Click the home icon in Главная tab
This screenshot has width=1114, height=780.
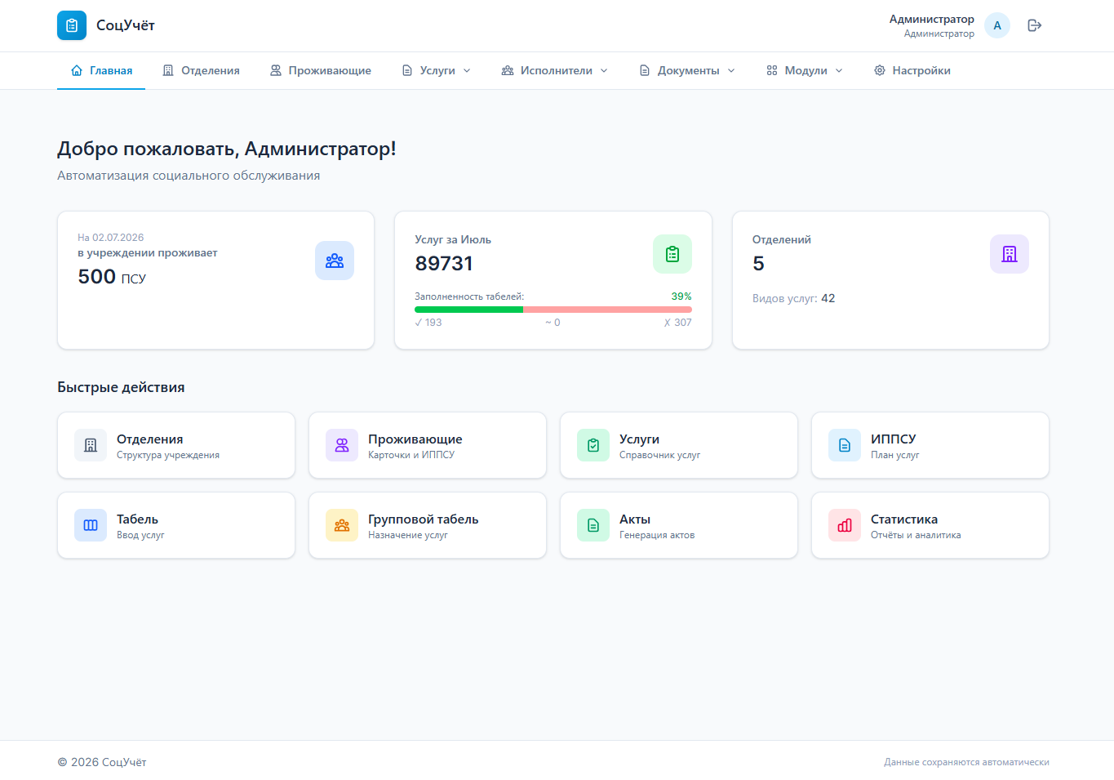pos(77,70)
